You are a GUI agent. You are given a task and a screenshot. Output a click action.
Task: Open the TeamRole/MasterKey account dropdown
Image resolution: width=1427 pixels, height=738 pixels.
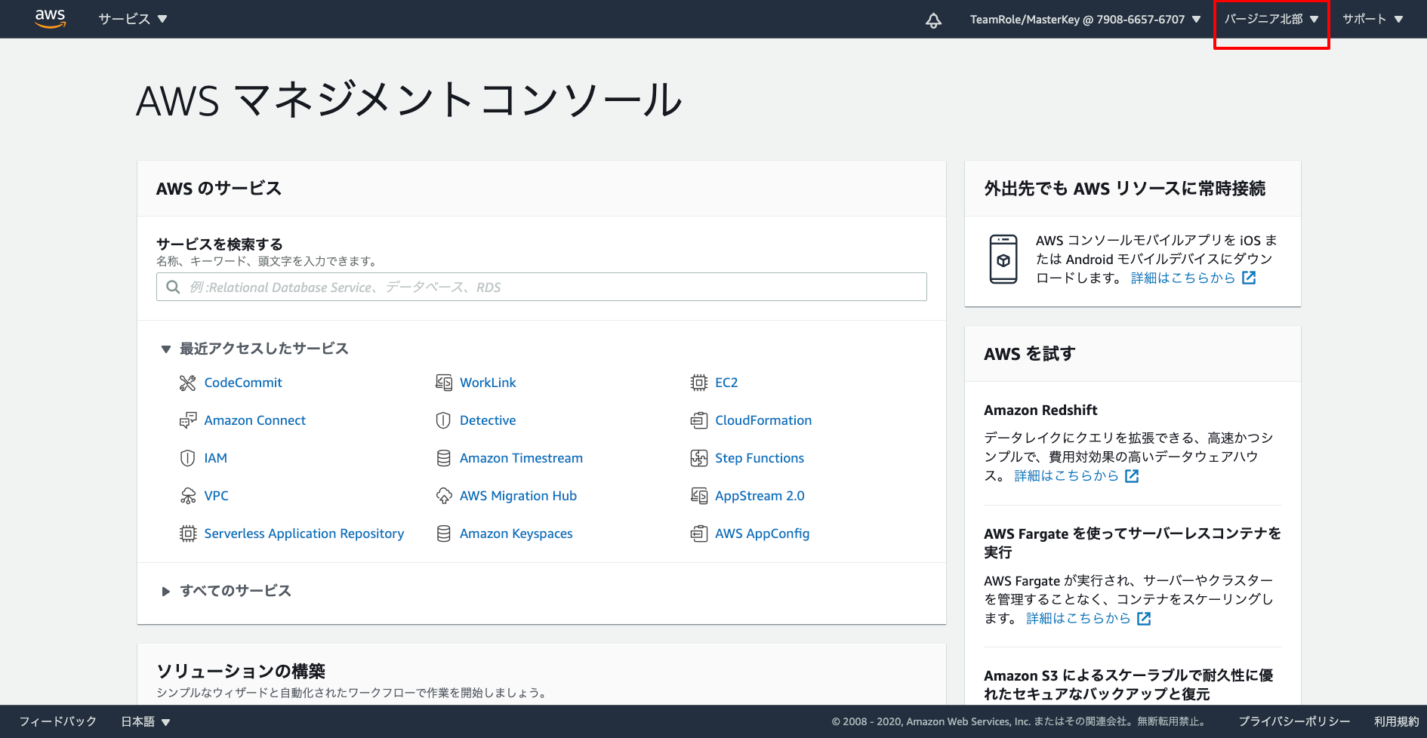(1085, 20)
